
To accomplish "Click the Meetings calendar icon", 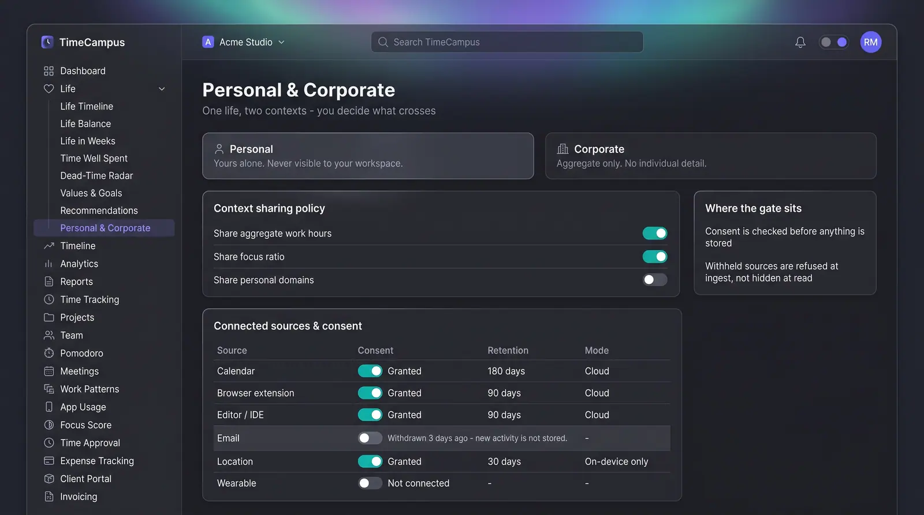I will click(49, 371).
